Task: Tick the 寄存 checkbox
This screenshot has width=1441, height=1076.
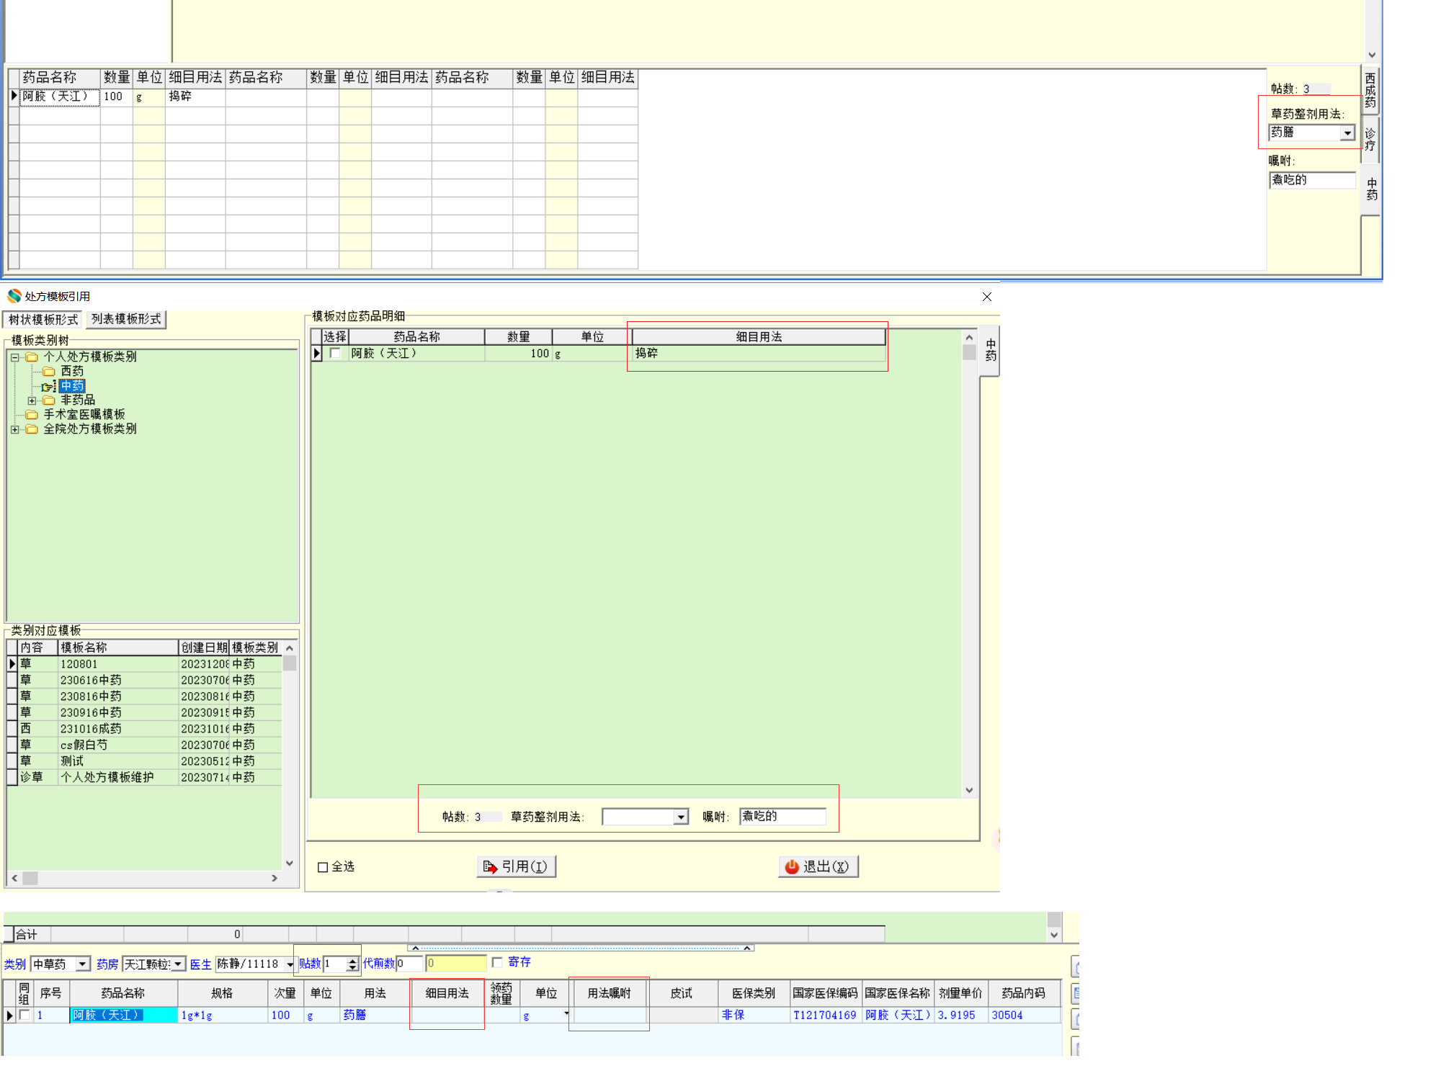Action: click(x=497, y=962)
